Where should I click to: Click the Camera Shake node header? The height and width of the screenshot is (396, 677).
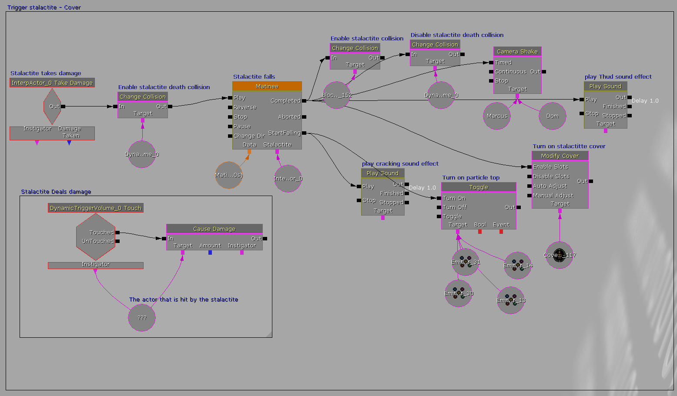(x=517, y=52)
